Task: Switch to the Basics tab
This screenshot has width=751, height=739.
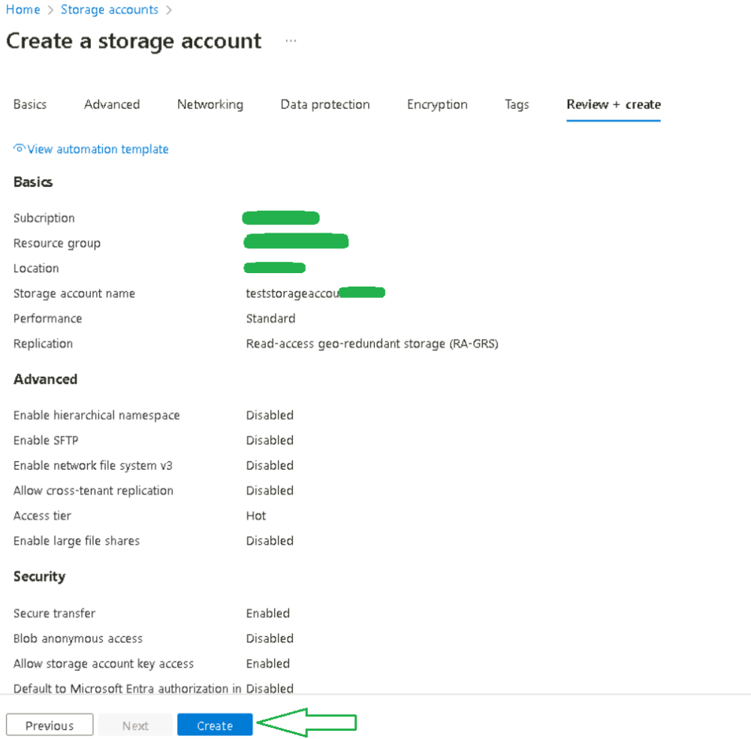Action: [30, 104]
